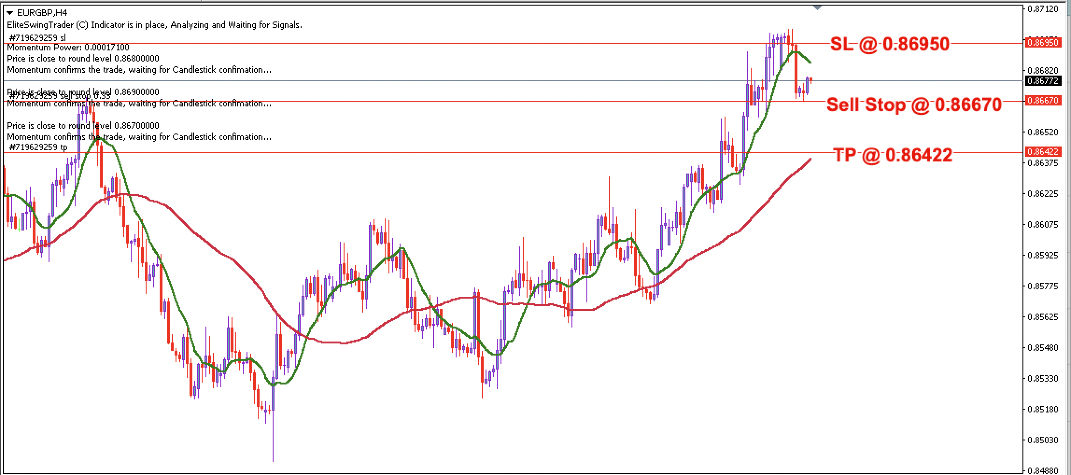This screenshot has height=475, width=1071.
Task: Click the 0.86670 sell-stop price tag
Action: tap(1043, 100)
